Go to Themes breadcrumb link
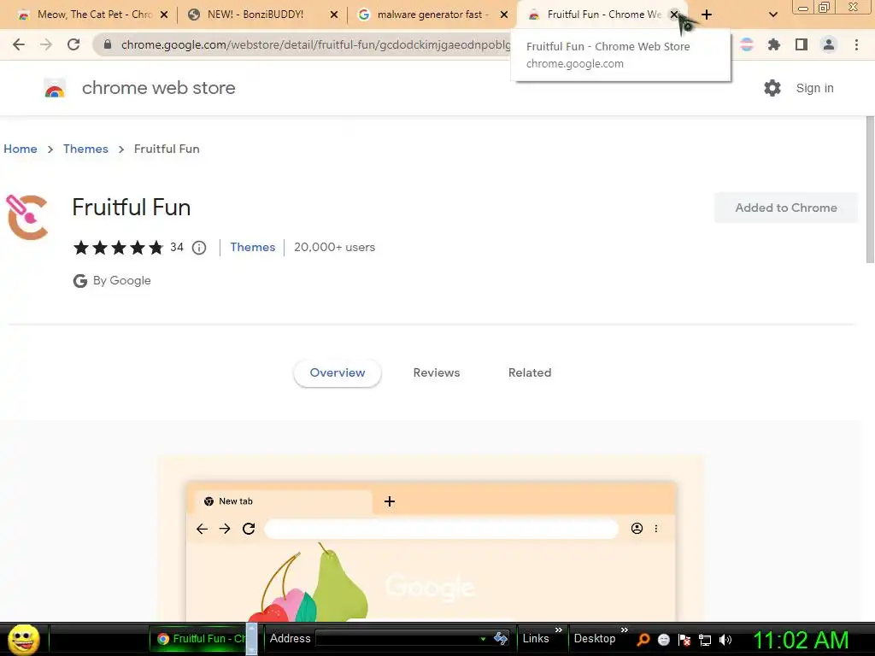The height and width of the screenshot is (656, 875). [85, 149]
